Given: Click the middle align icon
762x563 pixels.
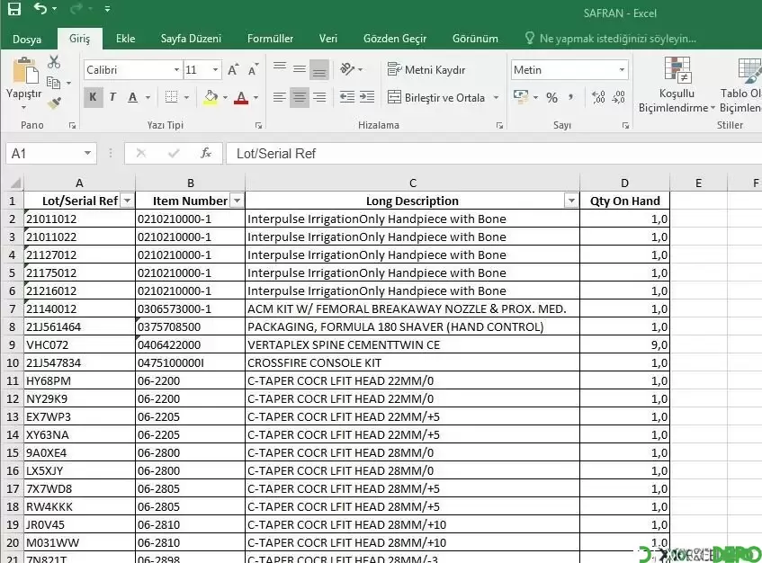Looking at the screenshot, I should pyautogui.click(x=300, y=69).
